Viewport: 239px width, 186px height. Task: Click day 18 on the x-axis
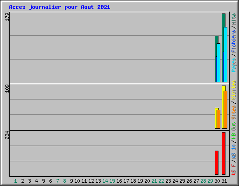[133, 181]
